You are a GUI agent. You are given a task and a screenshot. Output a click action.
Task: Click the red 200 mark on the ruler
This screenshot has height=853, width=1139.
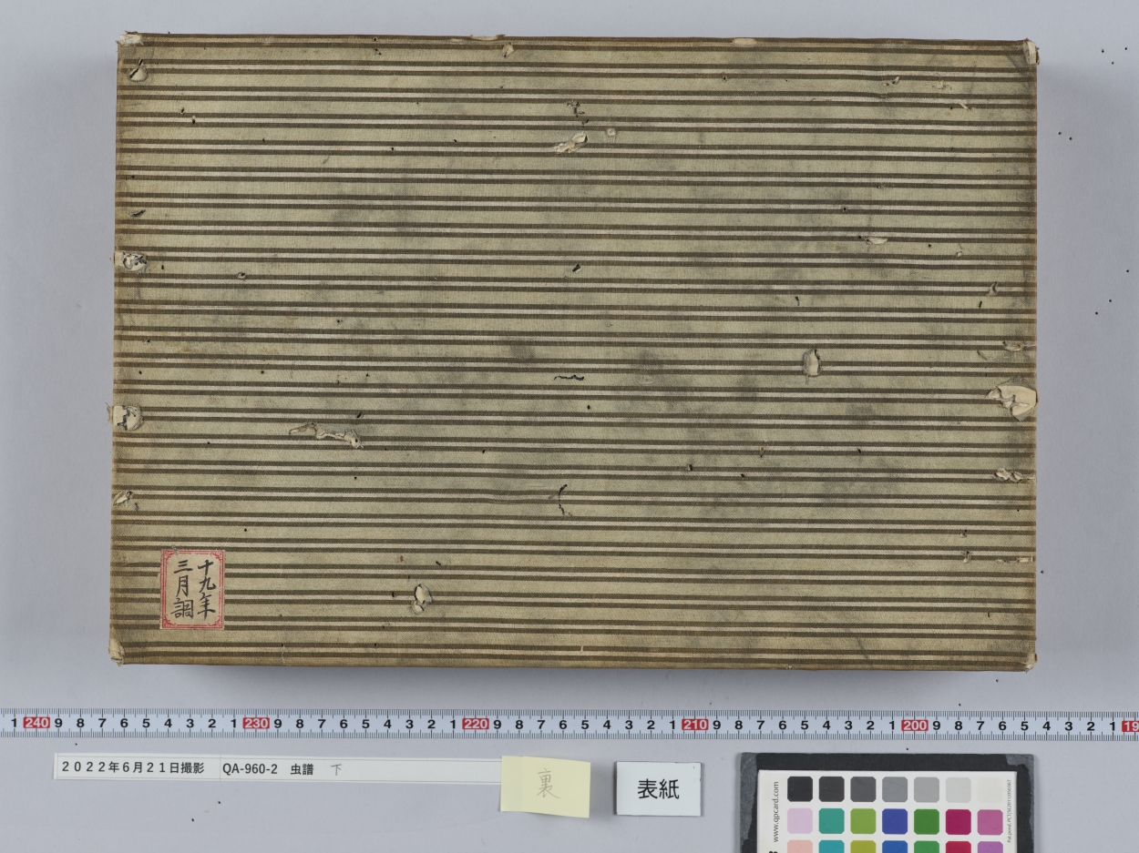(x=914, y=724)
